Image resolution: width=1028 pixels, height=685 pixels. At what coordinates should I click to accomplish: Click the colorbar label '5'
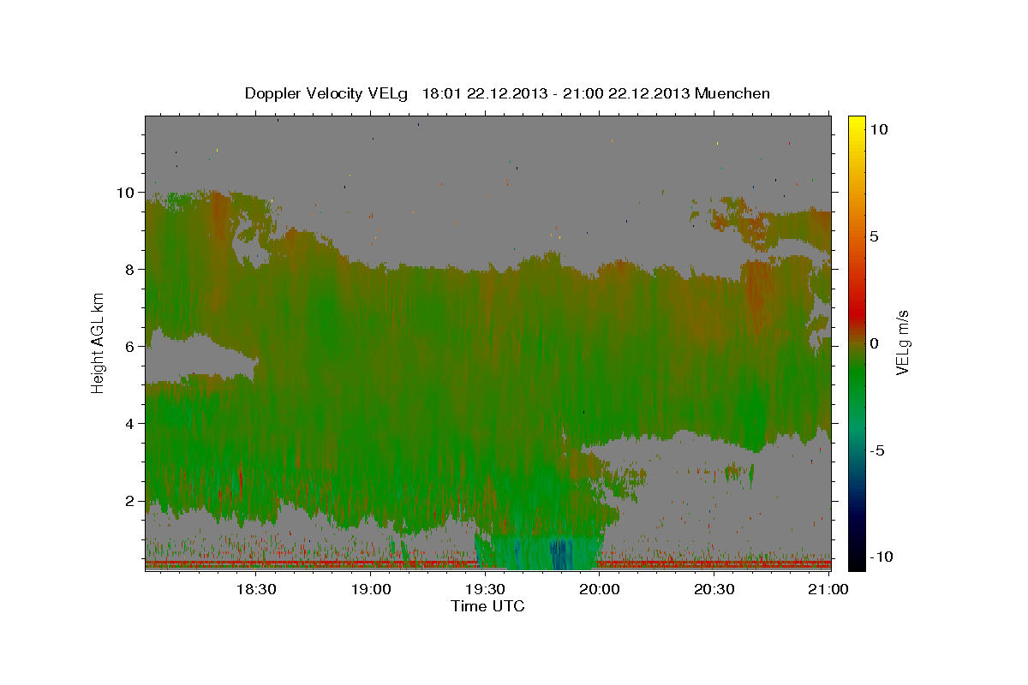point(874,235)
